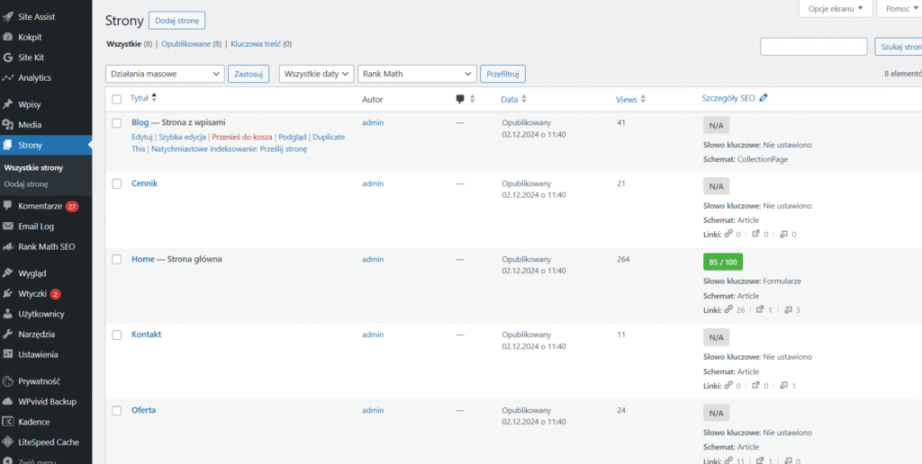Open the Rank Math filter dropdown
This screenshot has width=922, height=464.
pyautogui.click(x=417, y=74)
